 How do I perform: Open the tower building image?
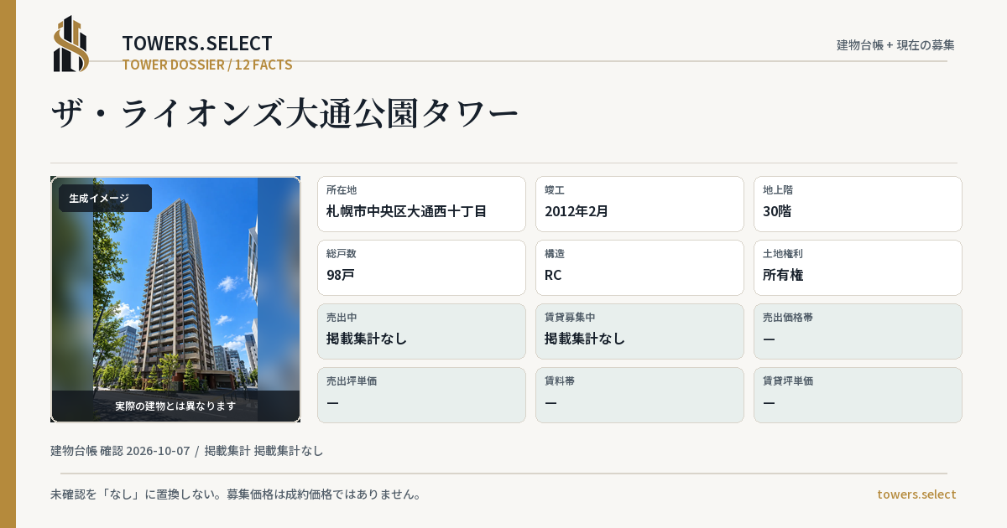tap(175, 299)
